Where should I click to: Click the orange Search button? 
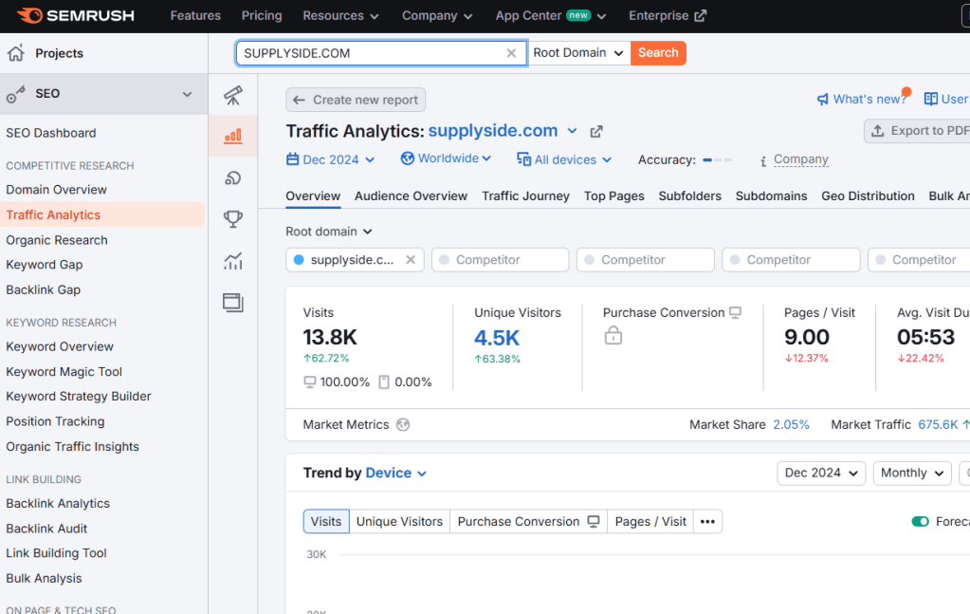point(658,53)
